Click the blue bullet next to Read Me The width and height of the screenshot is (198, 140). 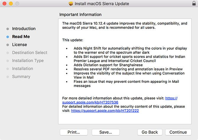pyautogui.click(x=7, y=37)
